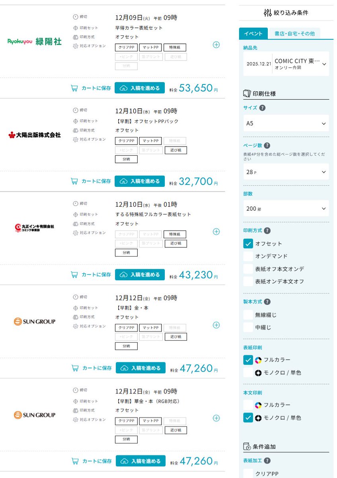Open the help icon next to ページ数
The width and height of the screenshot is (337, 478).
tap(267, 146)
